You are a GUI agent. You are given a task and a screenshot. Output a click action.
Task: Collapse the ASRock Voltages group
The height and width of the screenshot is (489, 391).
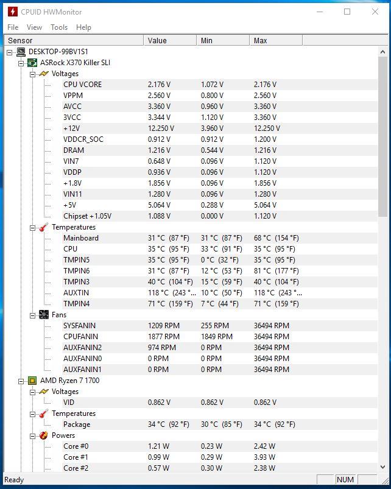(x=32, y=74)
